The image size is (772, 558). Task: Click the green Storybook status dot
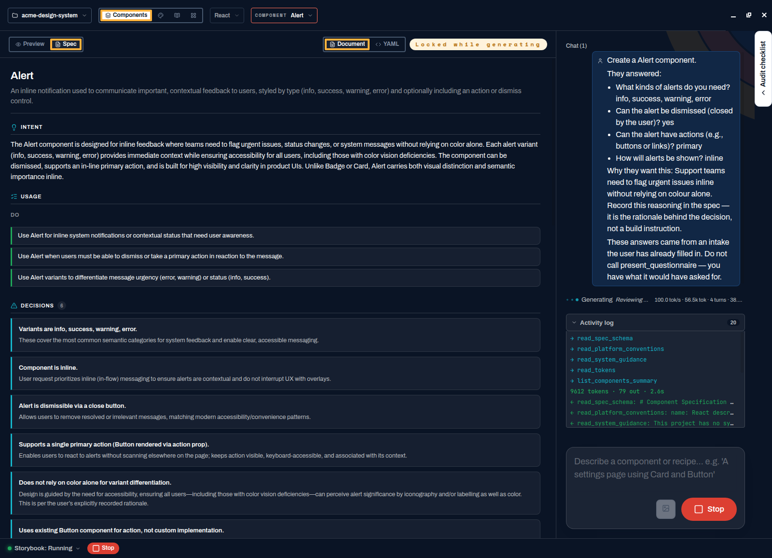point(9,548)
